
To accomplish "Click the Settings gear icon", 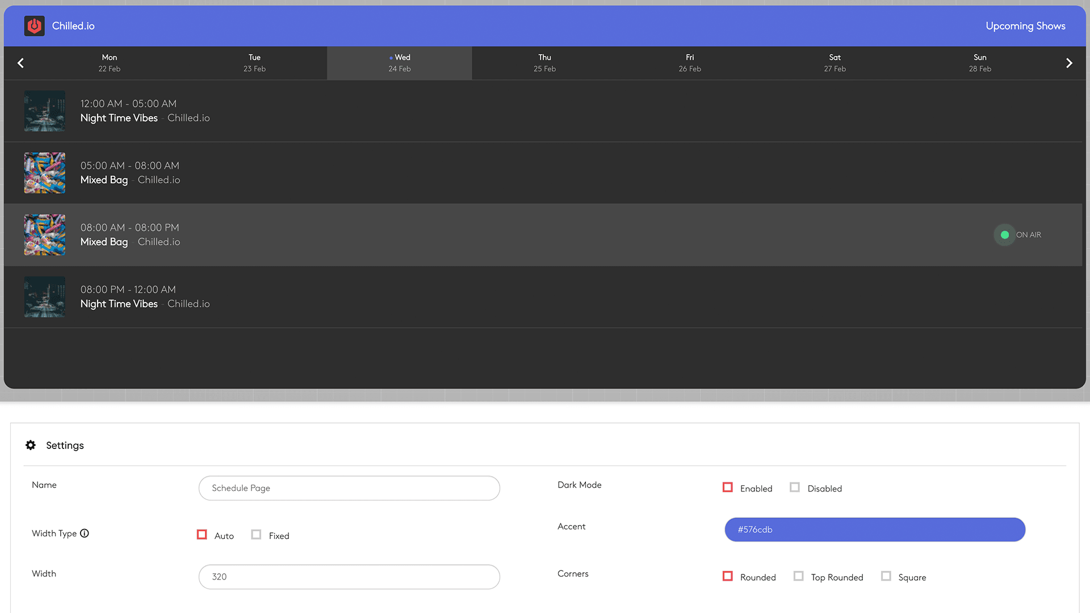I will pos(30,445).
